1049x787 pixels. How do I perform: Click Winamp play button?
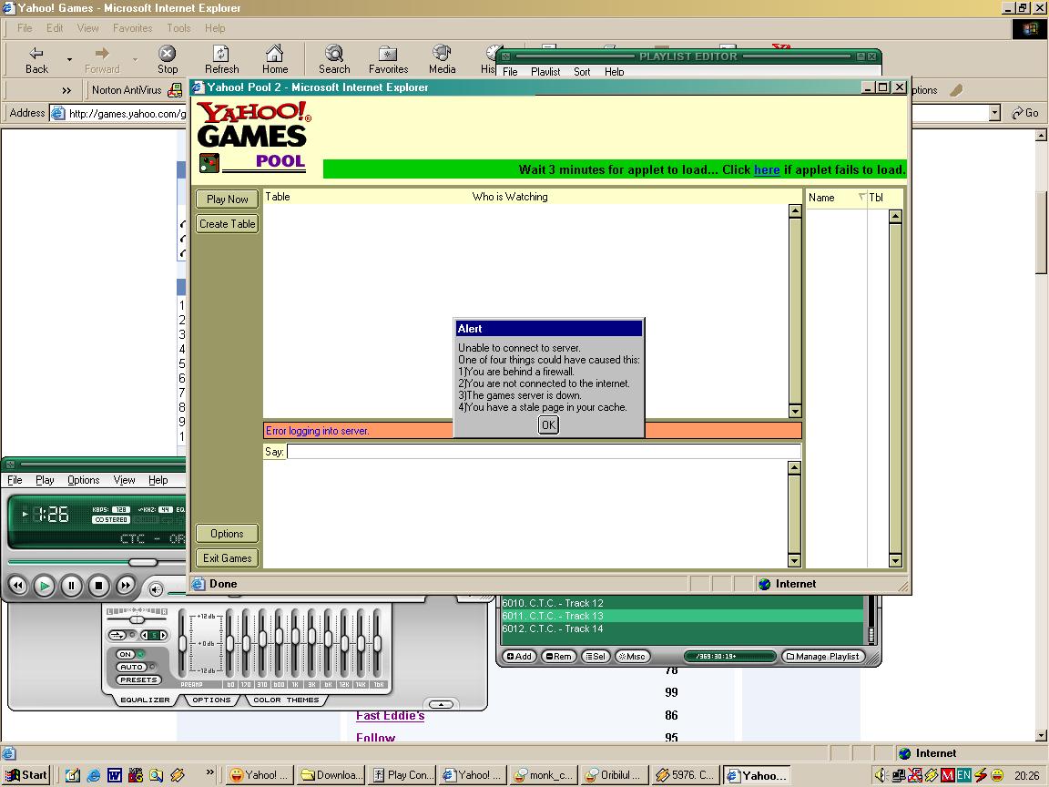(45, 587)
